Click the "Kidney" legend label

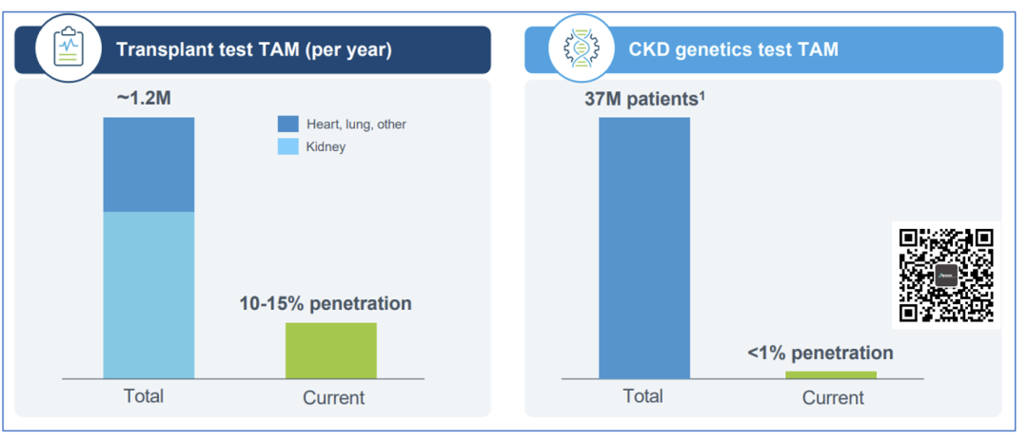[326, 147]
